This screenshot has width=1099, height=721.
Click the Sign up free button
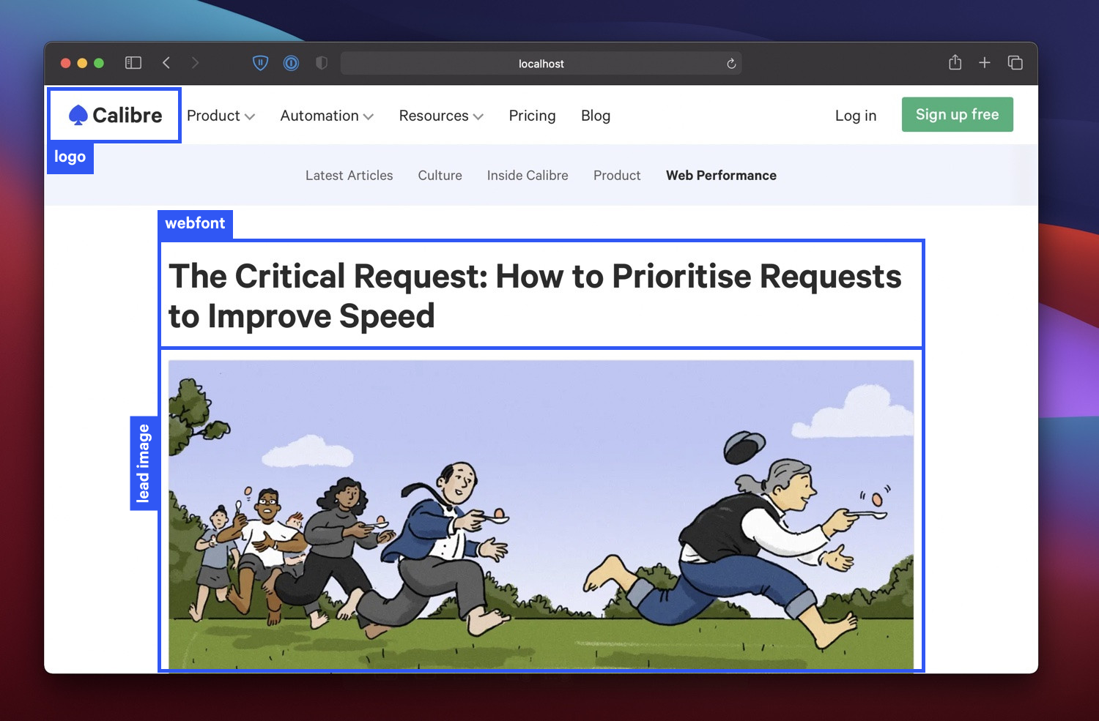pyautogui.click(x=957, y=115)
